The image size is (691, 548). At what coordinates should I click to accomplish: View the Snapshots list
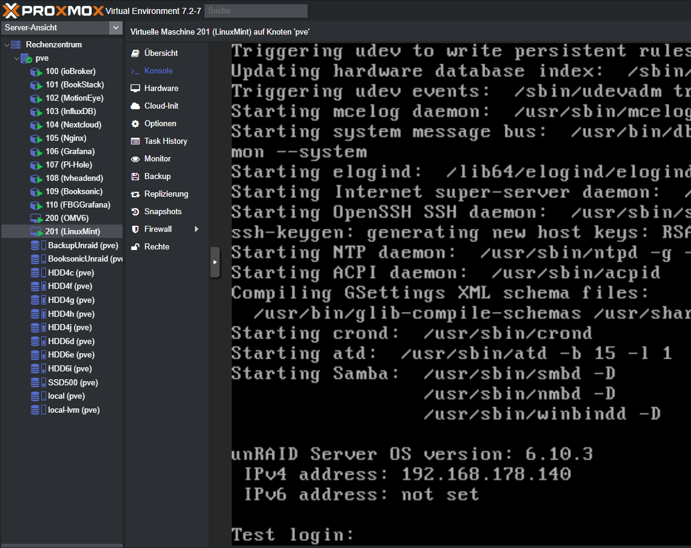pyautogui.click(x=167, y=212)
